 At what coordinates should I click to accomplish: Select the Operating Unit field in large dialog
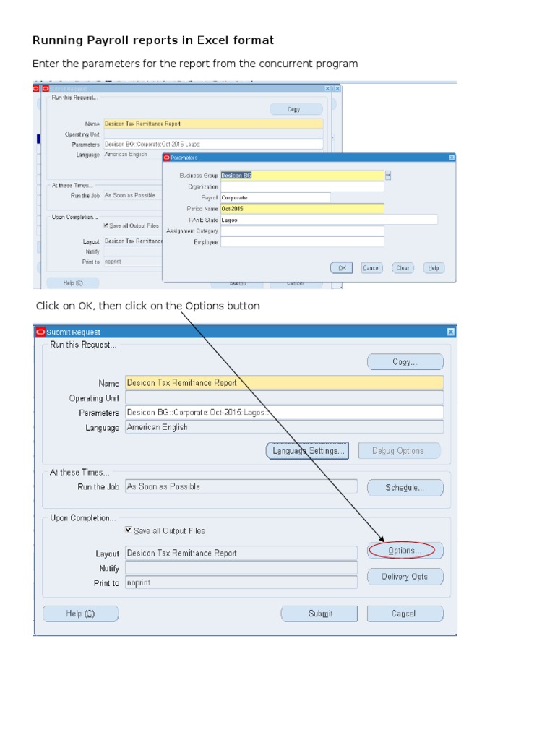tap(285, 397)
